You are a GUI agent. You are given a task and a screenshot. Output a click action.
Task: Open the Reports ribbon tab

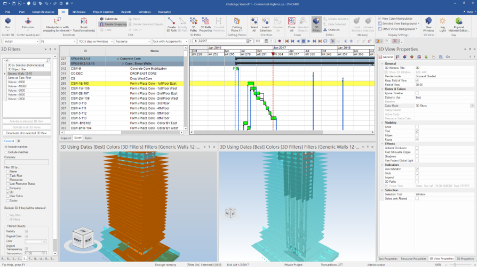click(x=126, y=12)
